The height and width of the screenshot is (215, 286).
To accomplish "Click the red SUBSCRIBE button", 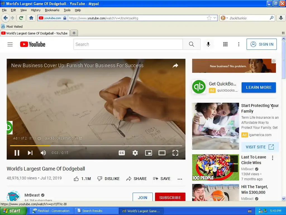I will coord(170,197).
